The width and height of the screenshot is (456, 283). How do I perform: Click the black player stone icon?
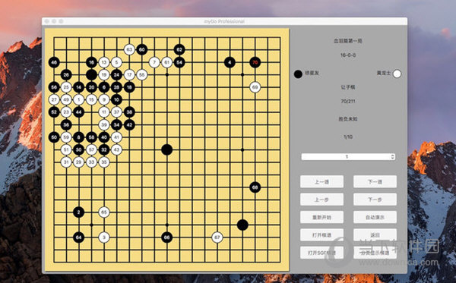click(x=298, y=74)
